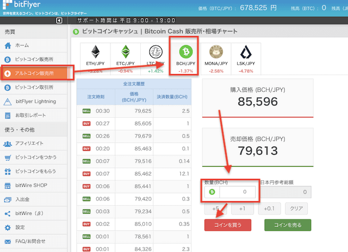The height and width of the screenshot is (252, 348).
Task: Click the Monacoin cat icon
Action: coord(216,52)
